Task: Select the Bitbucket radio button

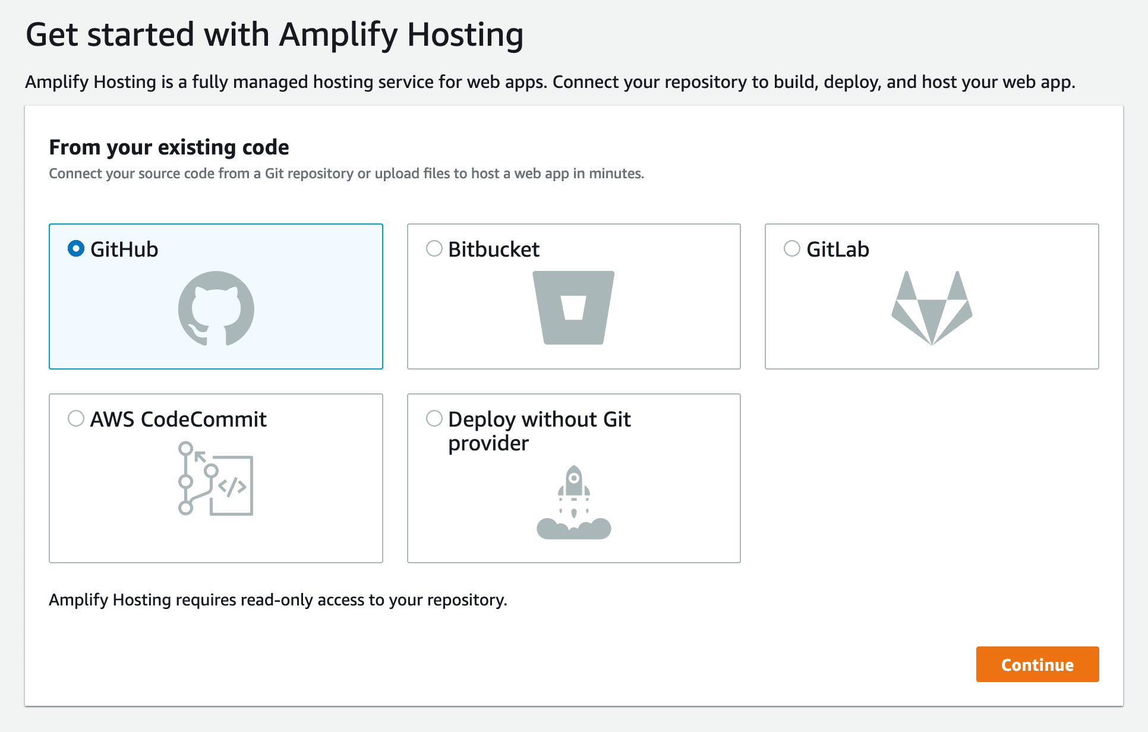Action: click(x=433, y=249)
